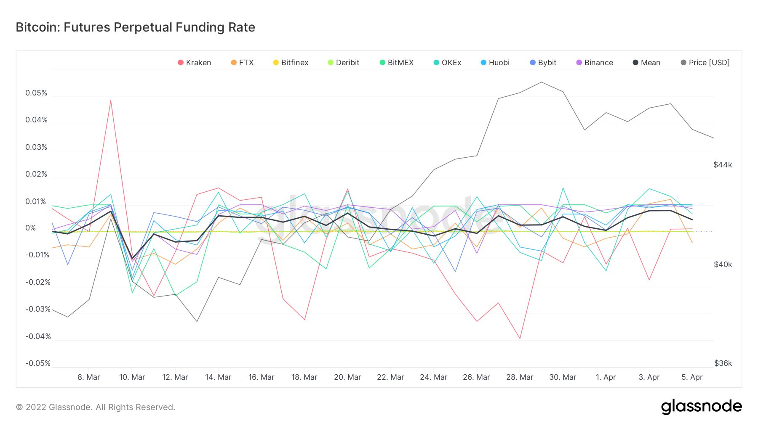The image size is (758, 426).
Task: Click the 5. Apr date label
Action: (x=692, y=377)
